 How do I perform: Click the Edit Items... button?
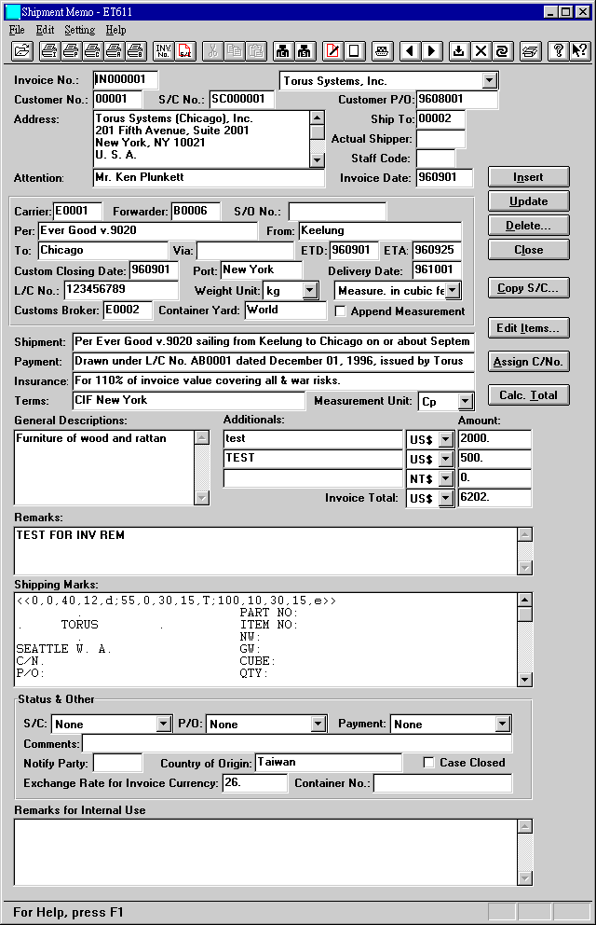(528, 328)
